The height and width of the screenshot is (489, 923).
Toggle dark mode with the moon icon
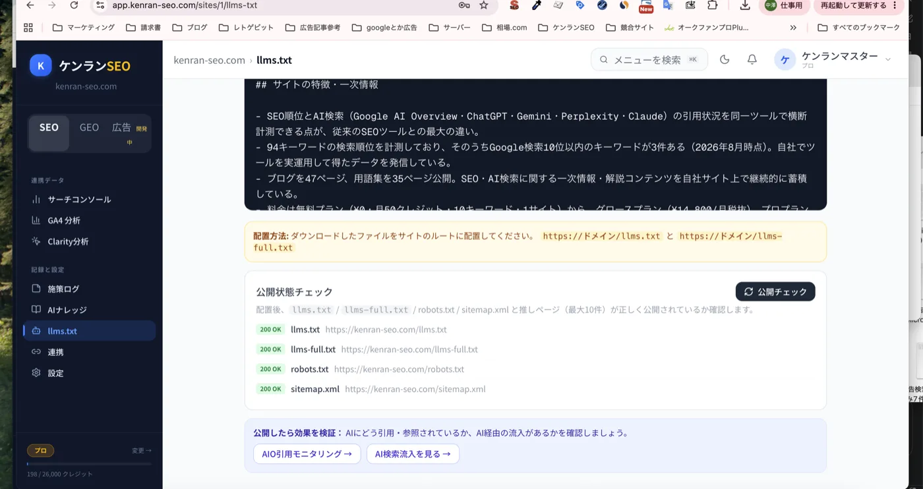[725, 59]
